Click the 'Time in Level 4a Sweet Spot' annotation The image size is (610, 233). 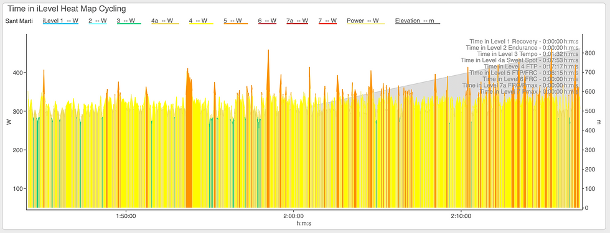[x=519, y=60]
